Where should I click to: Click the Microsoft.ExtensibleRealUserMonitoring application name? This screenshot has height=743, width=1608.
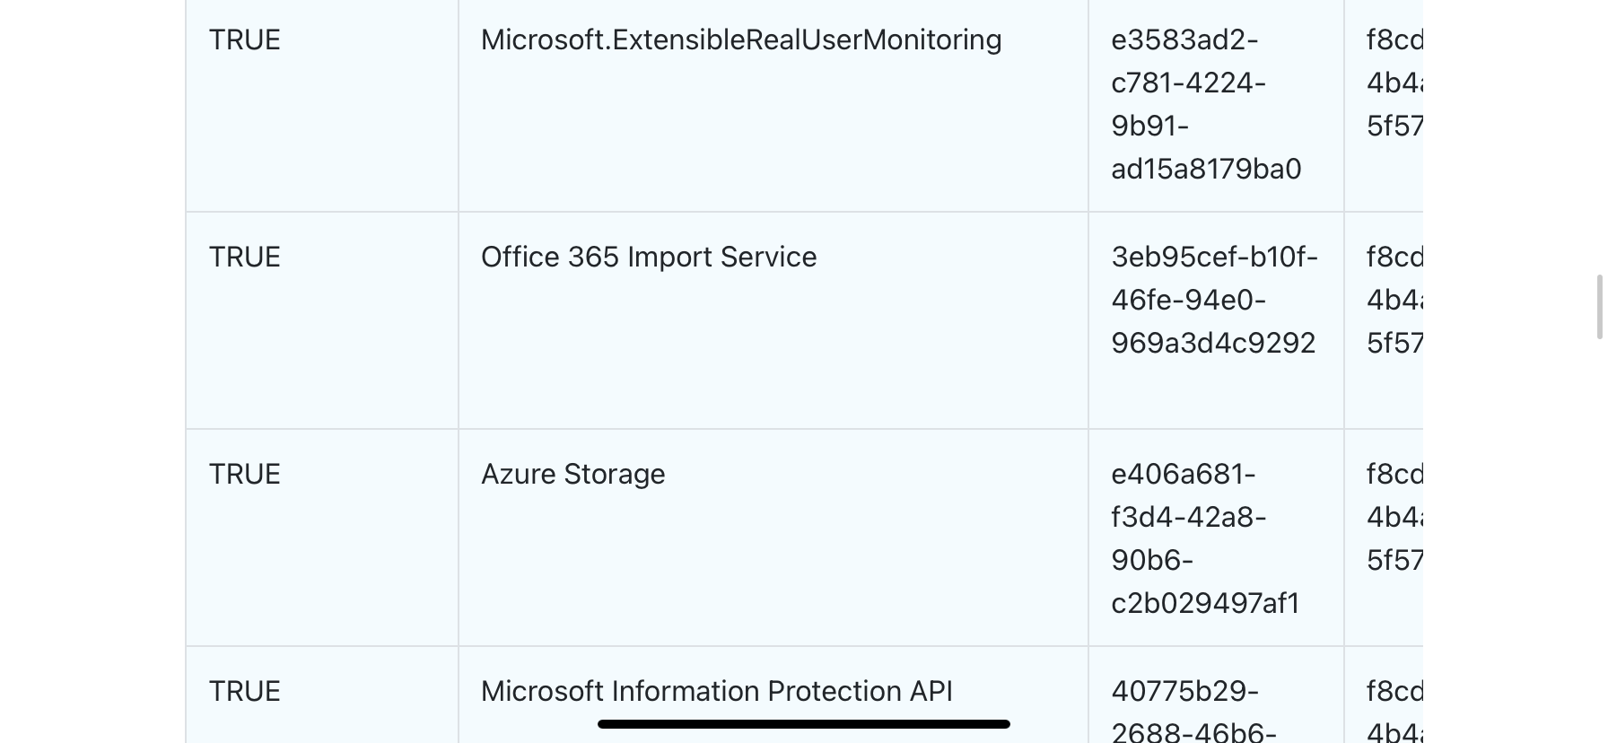(741, 40)
